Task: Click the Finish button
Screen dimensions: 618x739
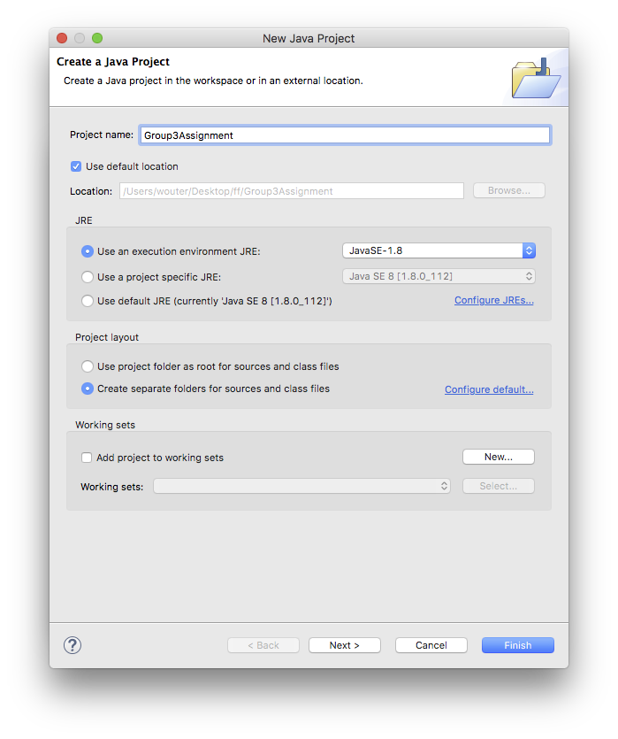Action: point(518,645)
